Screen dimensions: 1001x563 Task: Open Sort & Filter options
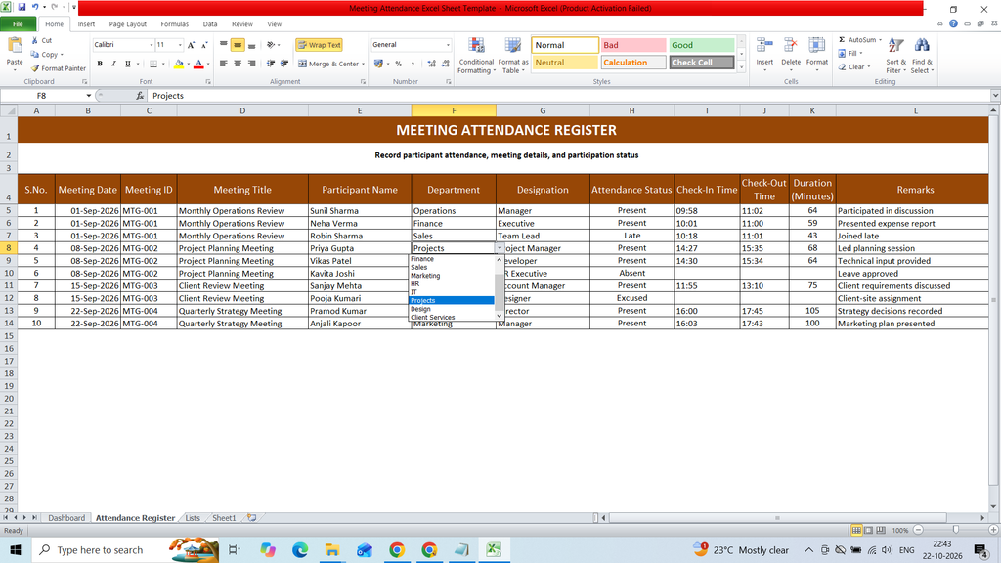click(x=895, y=56)
